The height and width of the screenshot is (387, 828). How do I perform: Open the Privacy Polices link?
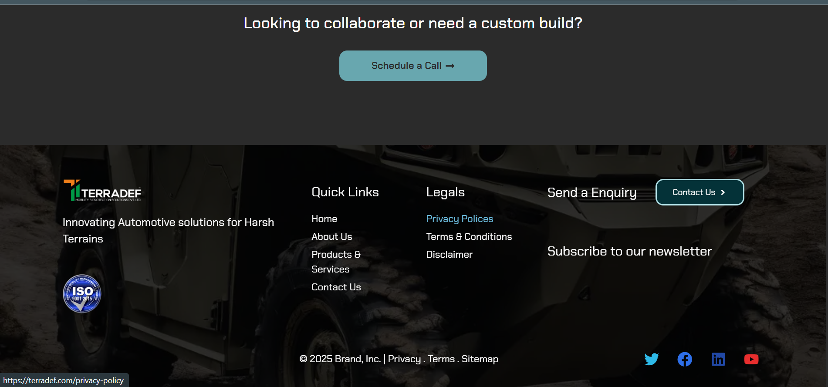click(460, 219)
